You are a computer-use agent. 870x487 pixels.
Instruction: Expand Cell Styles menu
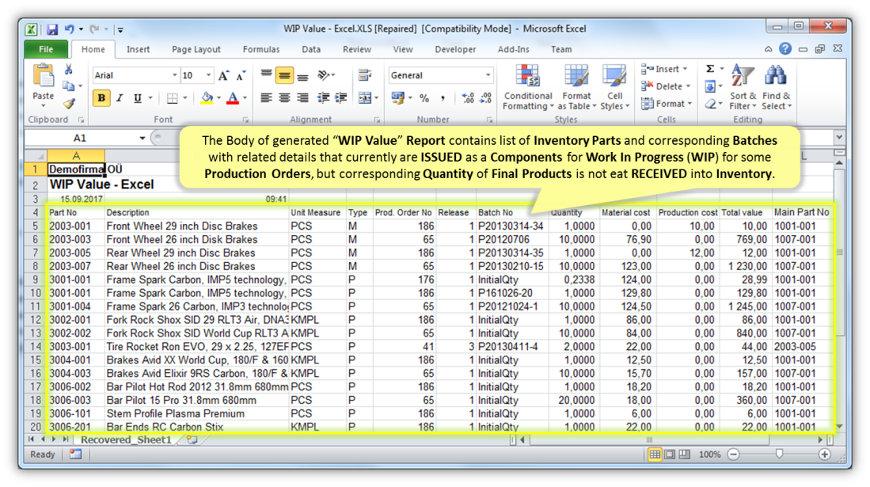(x=615, y=87)
